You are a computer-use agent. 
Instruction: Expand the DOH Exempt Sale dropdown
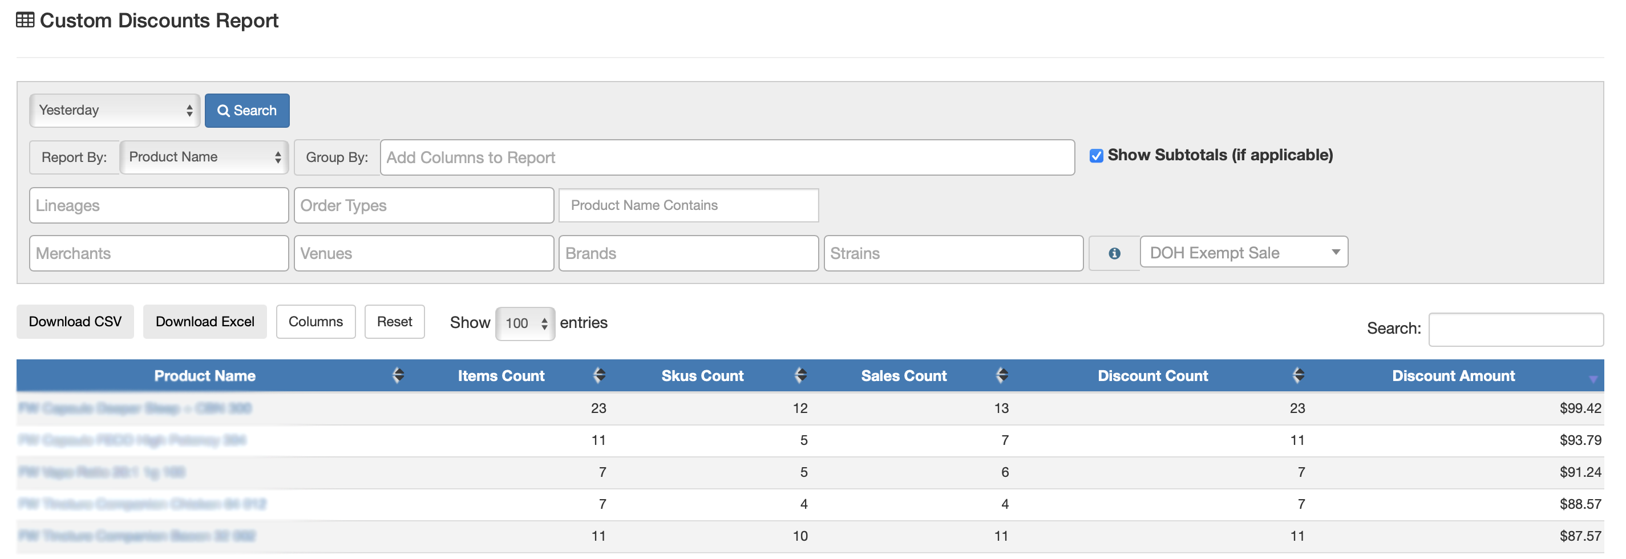click(x=1244, y=252)
